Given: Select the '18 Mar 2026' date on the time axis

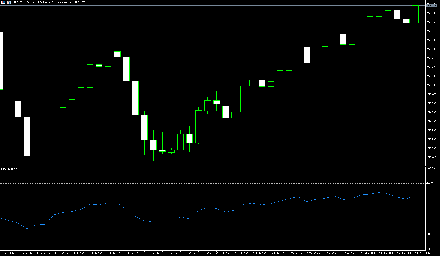Looking at the screenshot, I should tap(422, 253).
